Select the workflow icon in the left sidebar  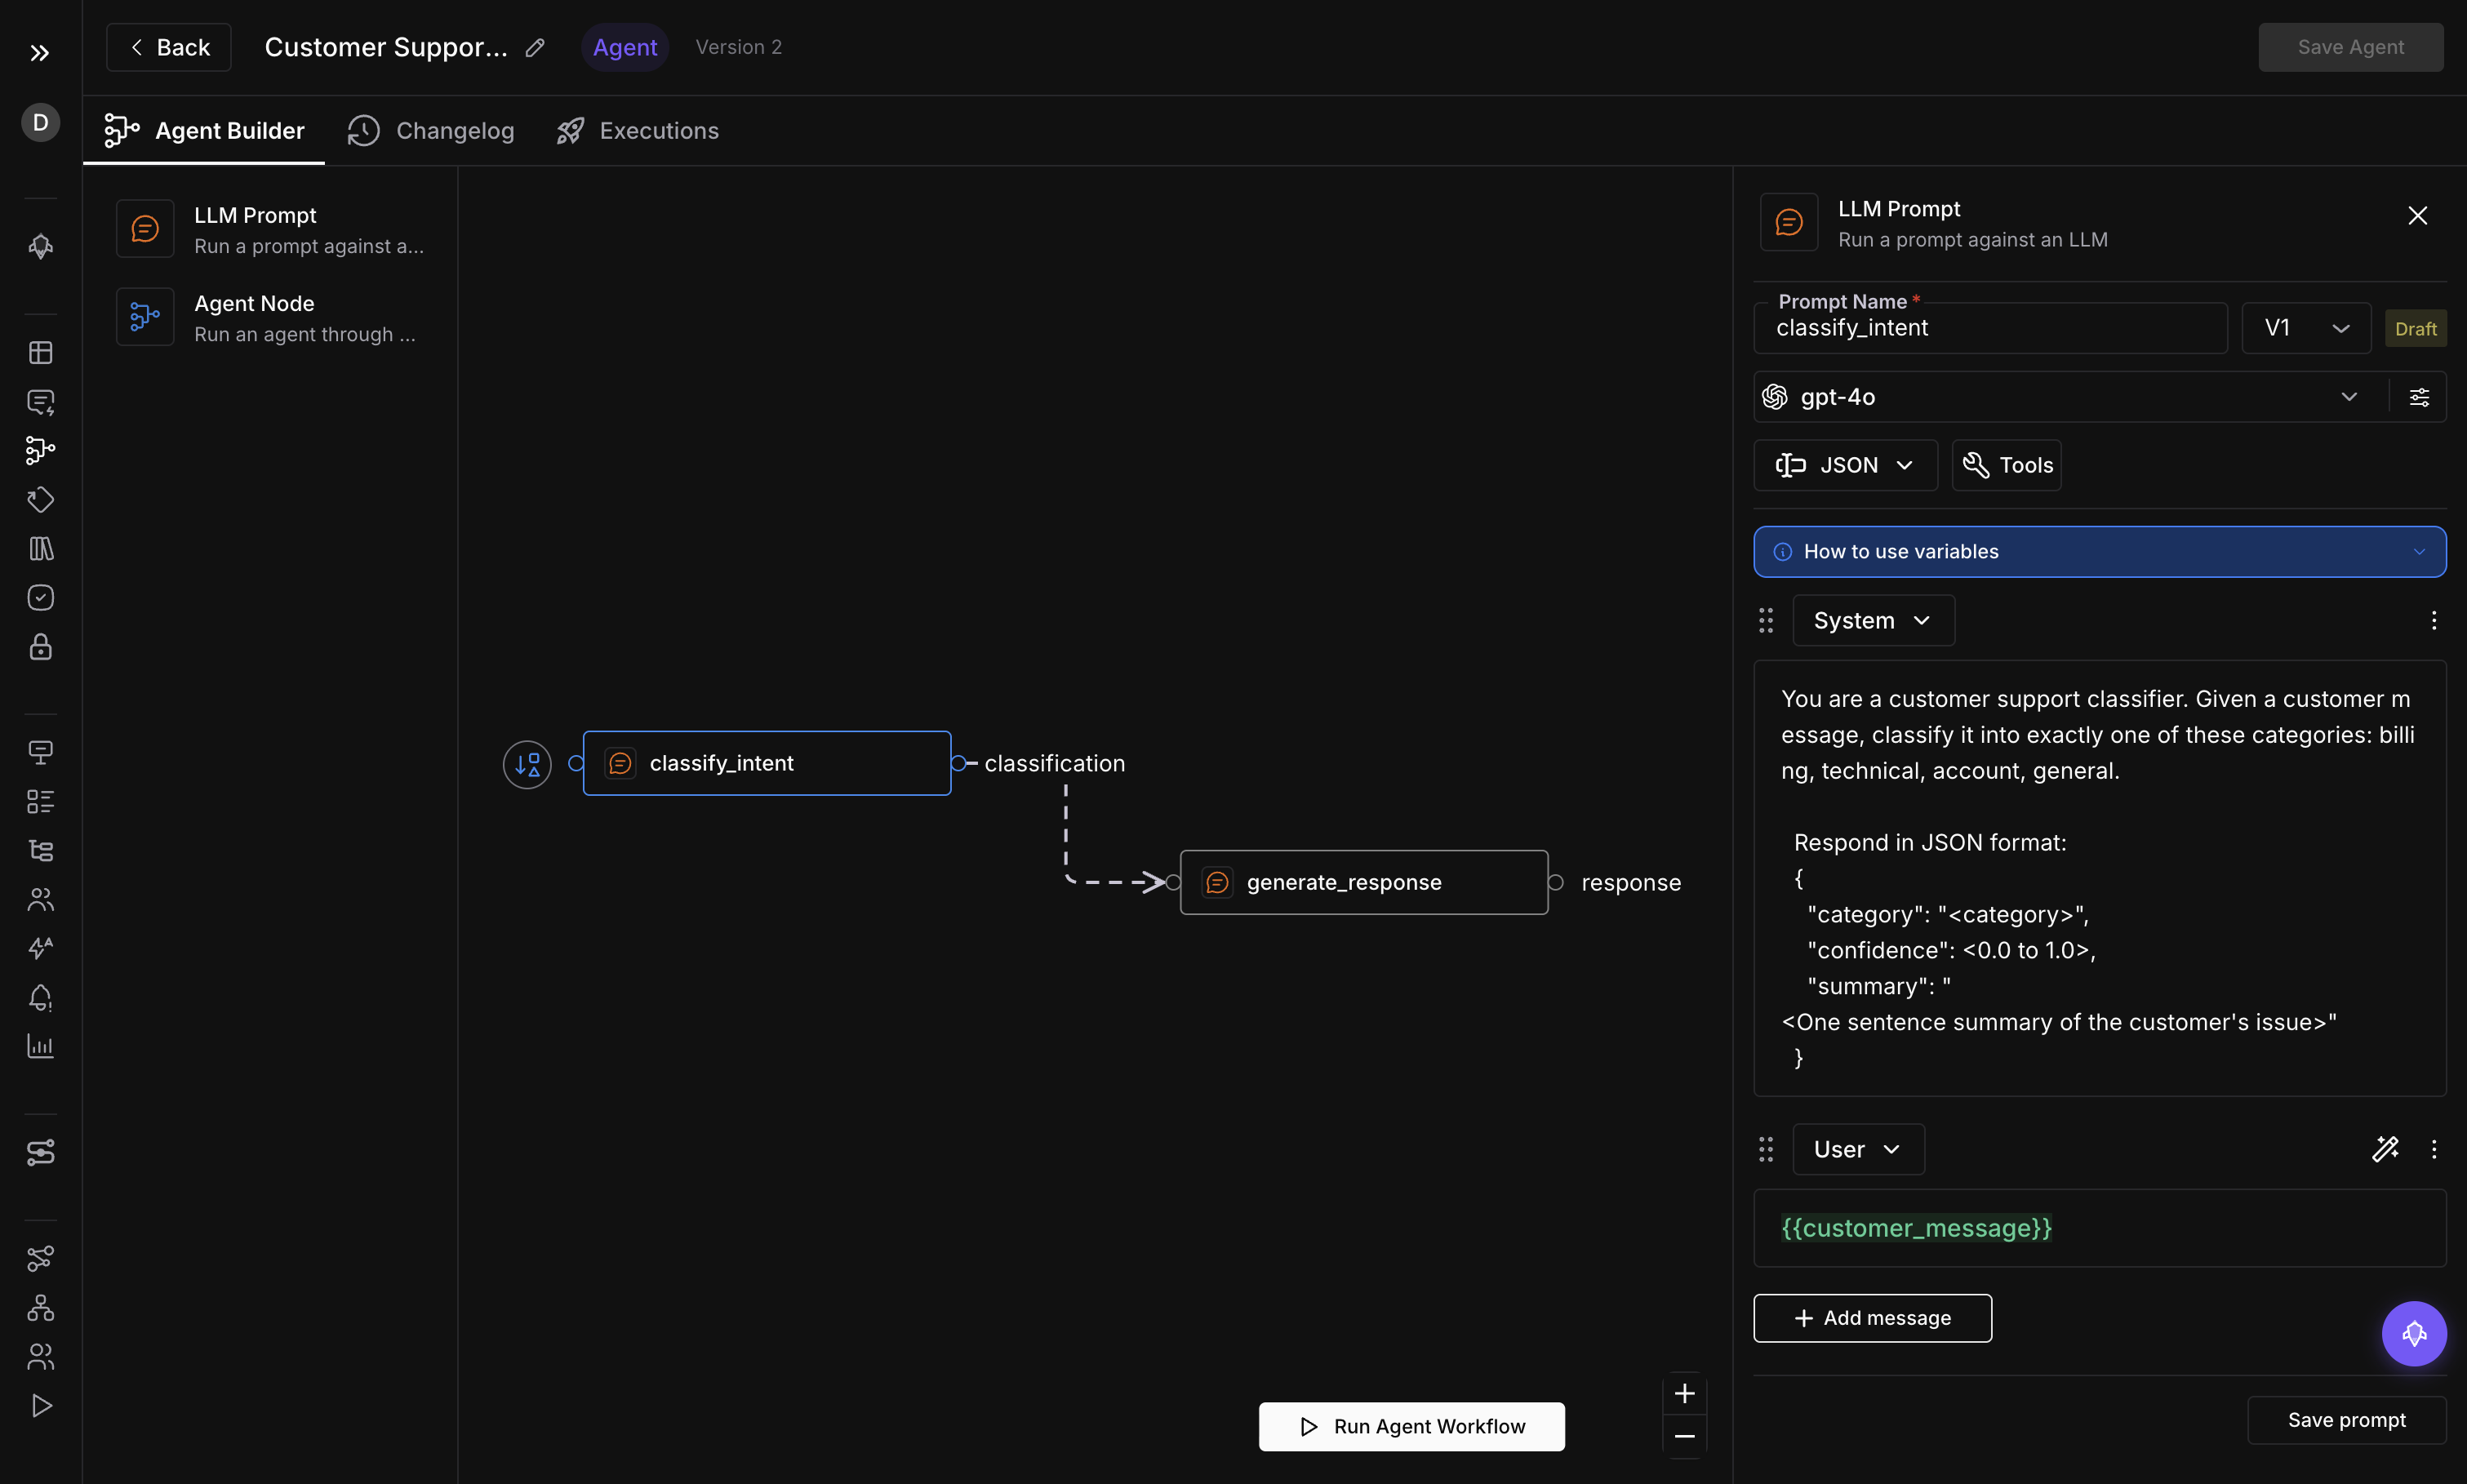pyautogui.click(x=40, y=450)
